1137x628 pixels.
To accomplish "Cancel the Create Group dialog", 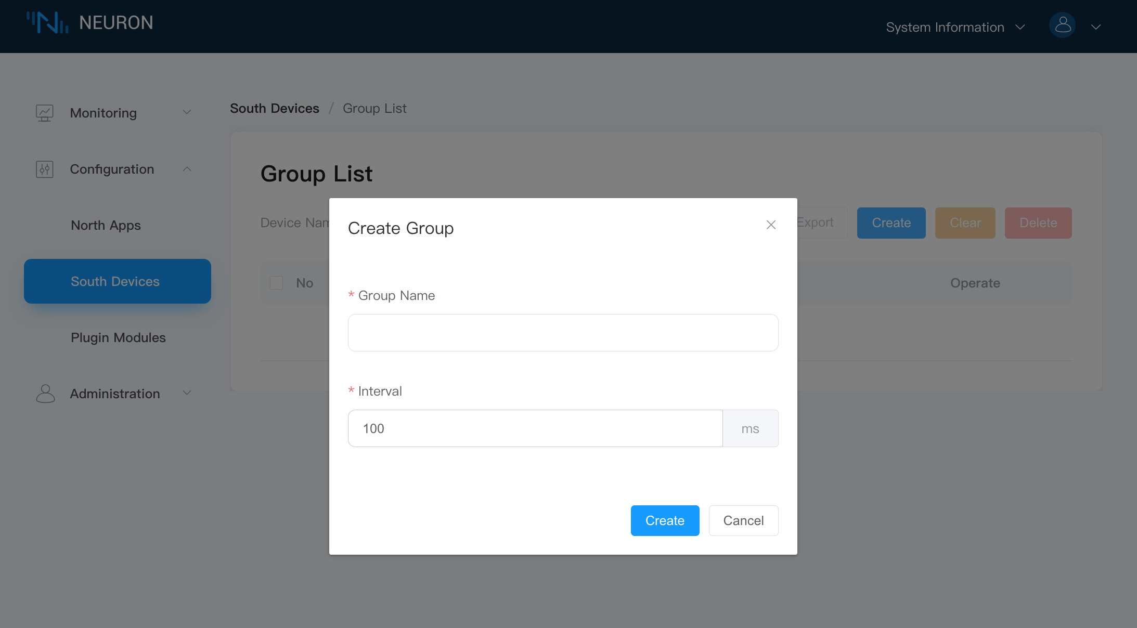I will click(x=743, y=520).
